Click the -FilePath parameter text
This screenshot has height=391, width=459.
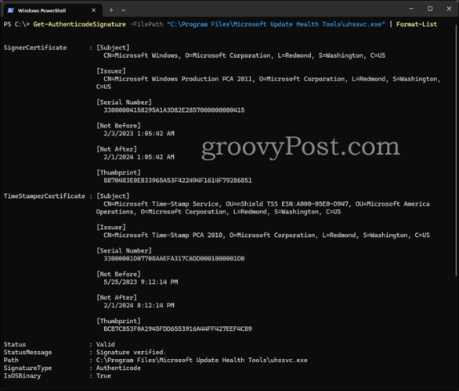pos(146,24)
